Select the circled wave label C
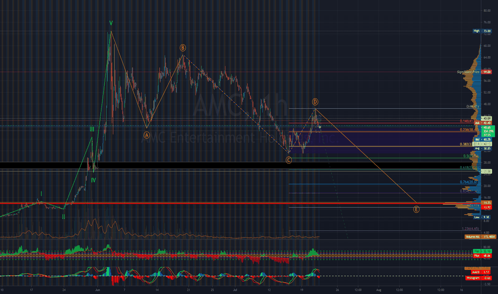498x294 pixels. pos(289,160)
